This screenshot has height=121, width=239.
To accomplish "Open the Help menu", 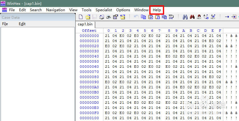I will click(157, 10).
